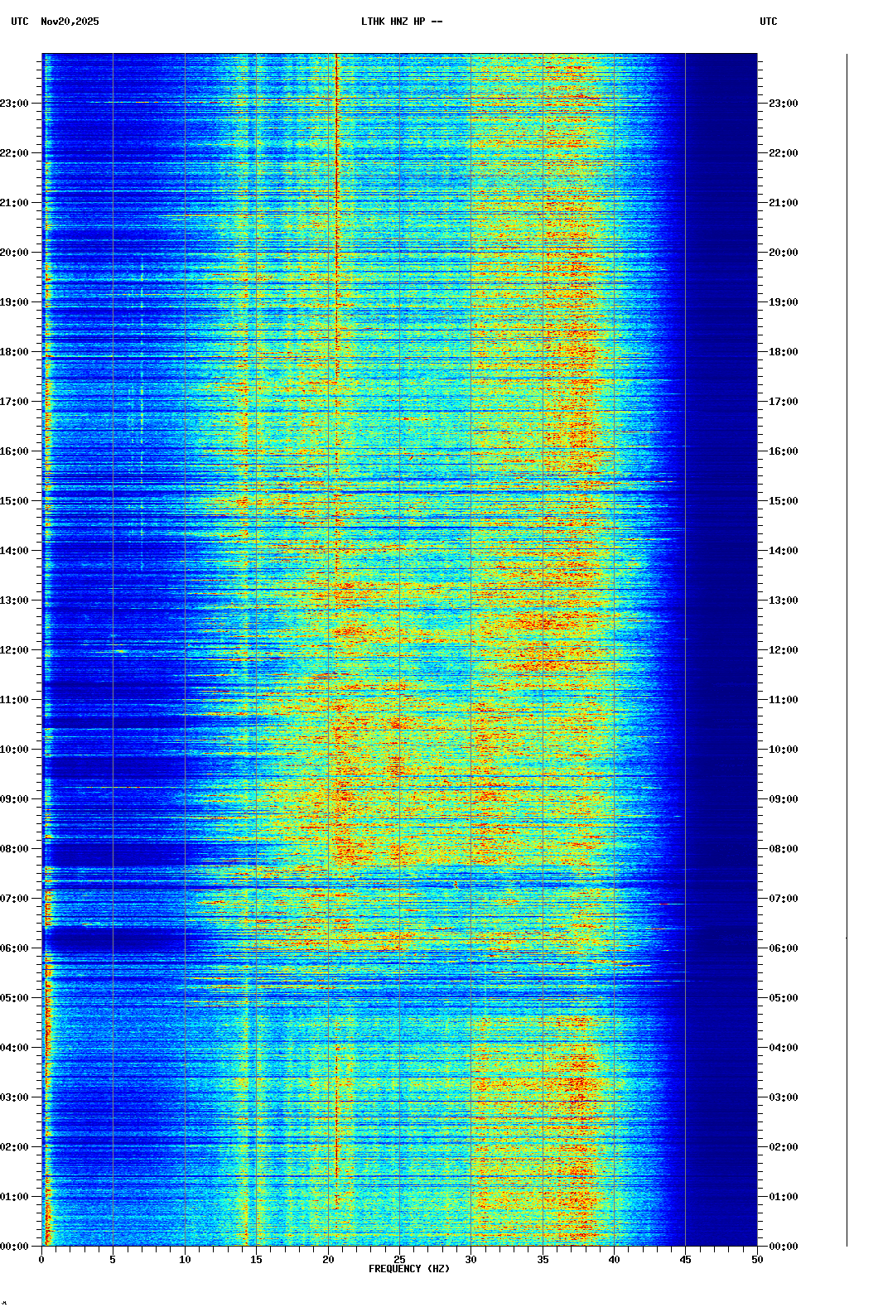Viewport: 883px width, 1312px height.
Task: Click the UTC label in top-left corner
Action: (x=19, y=22)
